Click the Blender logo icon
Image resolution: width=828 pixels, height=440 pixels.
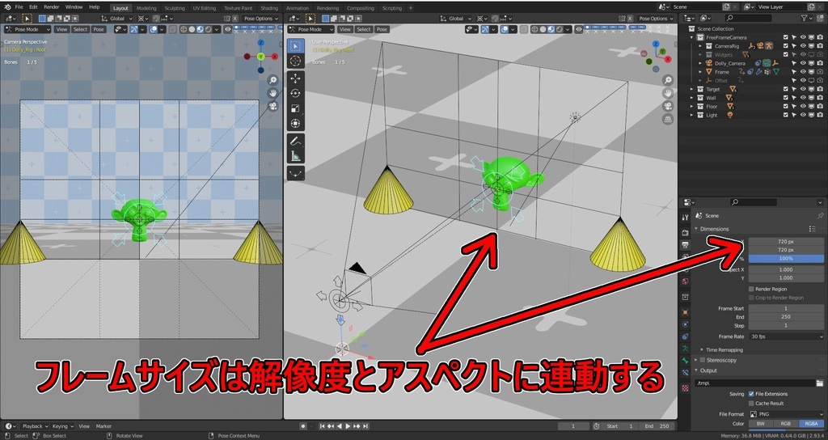[7, 7]
